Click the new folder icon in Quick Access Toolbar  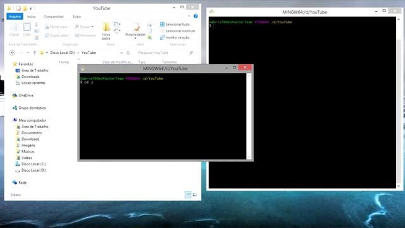coord(25,8)
